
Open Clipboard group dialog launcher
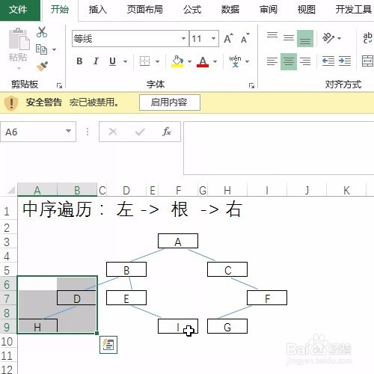59,85
